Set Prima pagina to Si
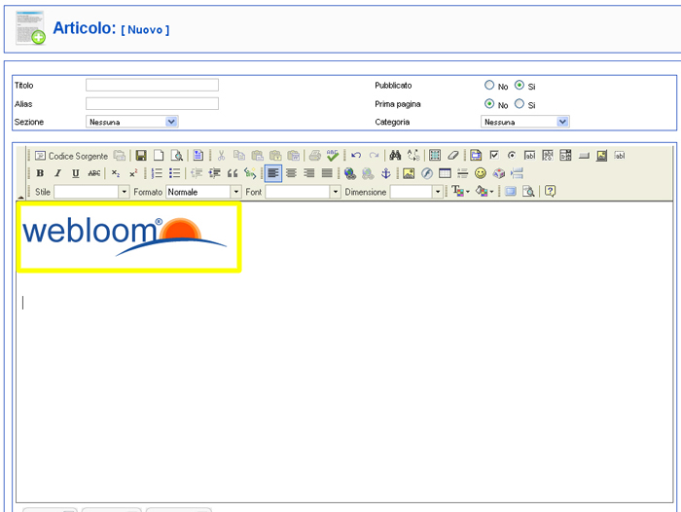The height and width of the screenshot is (512, 681). pos(520,104)
